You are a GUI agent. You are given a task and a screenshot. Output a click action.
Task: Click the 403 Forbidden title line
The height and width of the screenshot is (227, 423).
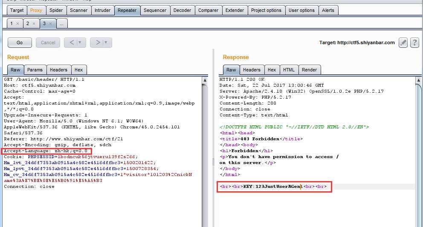[x=261, y=139]
